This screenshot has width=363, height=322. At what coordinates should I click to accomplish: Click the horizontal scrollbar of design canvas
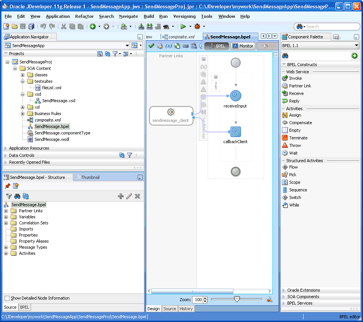[x=192, y=291]
